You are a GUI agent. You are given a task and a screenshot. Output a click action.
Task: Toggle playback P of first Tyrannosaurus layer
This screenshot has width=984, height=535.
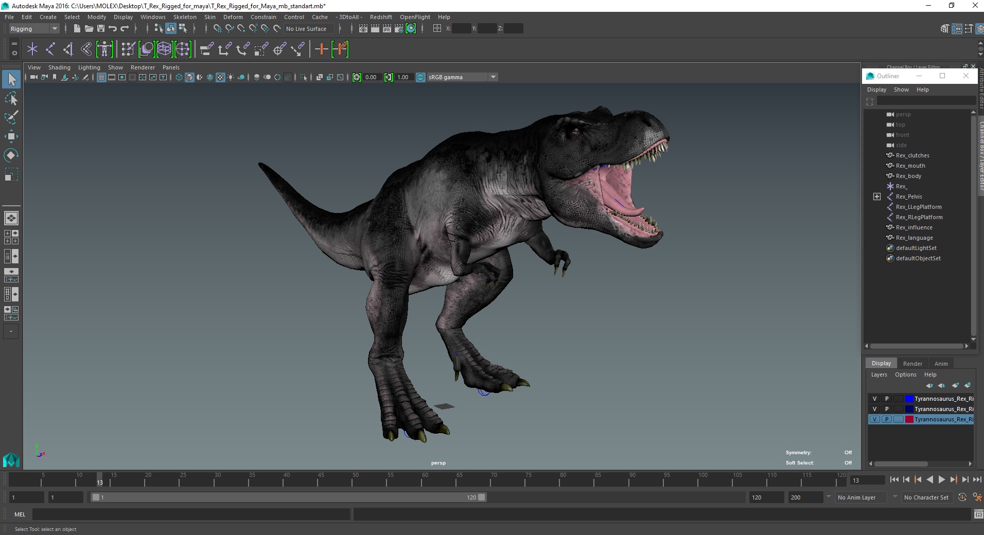(886, 399)
